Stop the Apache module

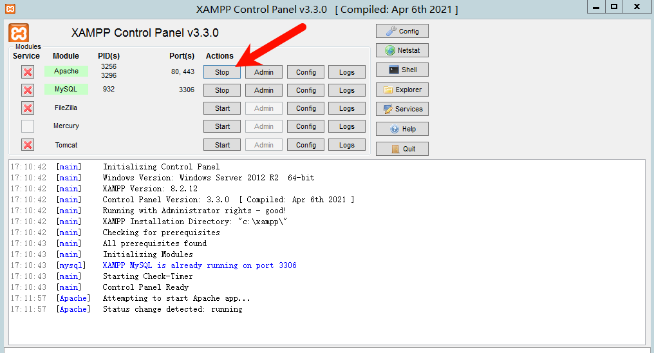[x=222, y=72]
